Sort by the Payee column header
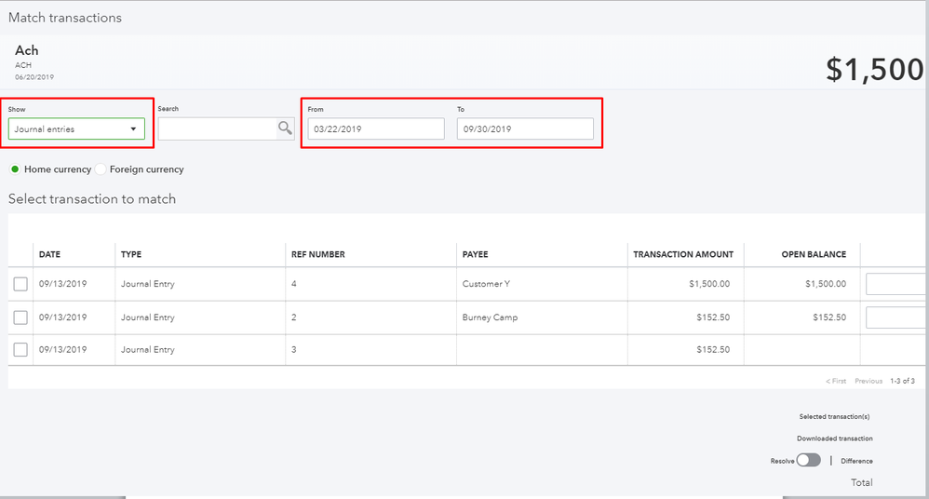 [x=475, y=254]
